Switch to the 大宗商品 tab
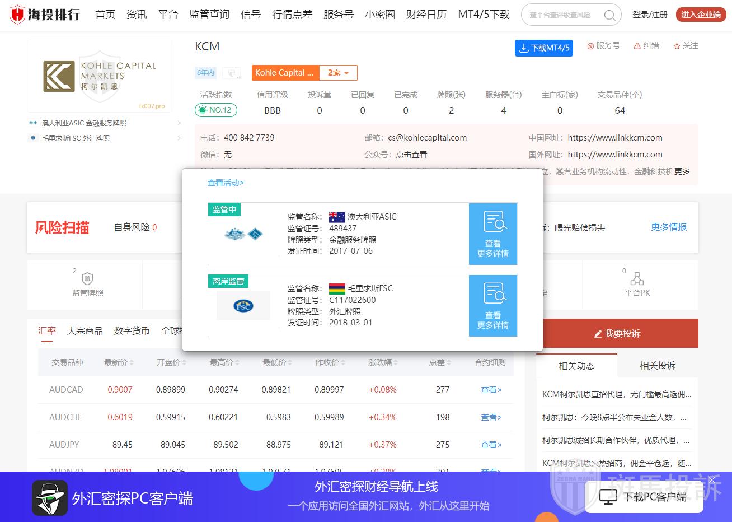Screen dimensions: 732x522 click(85, 331)
